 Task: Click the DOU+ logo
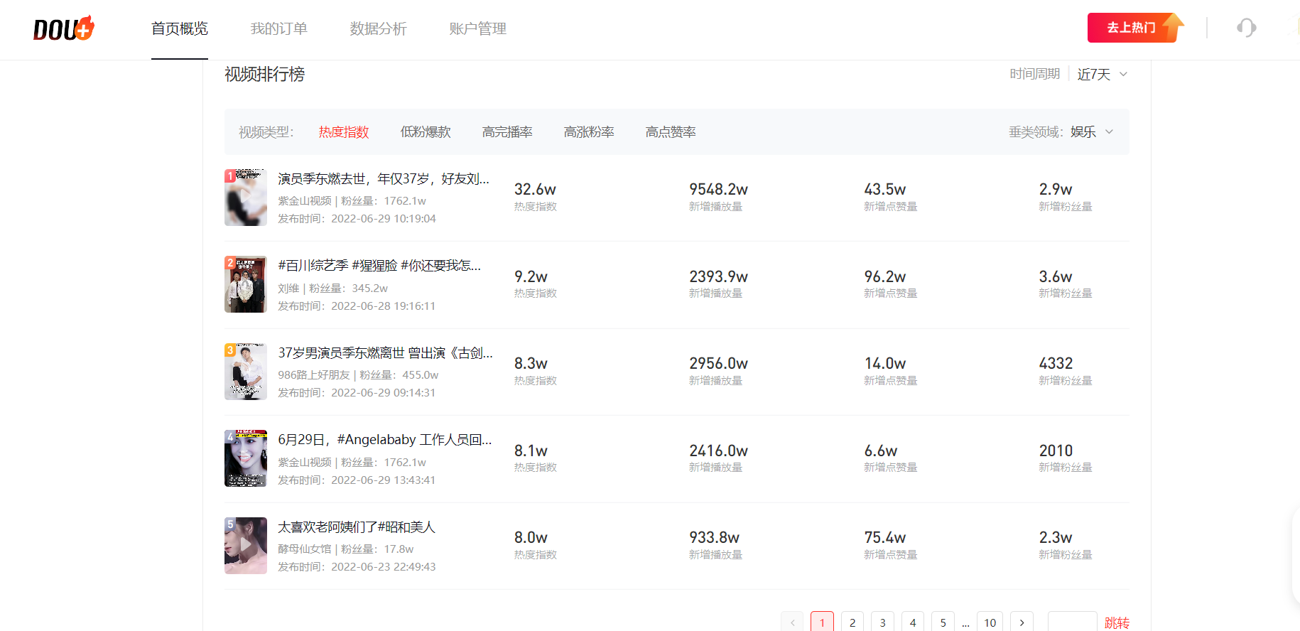(63, 28)
